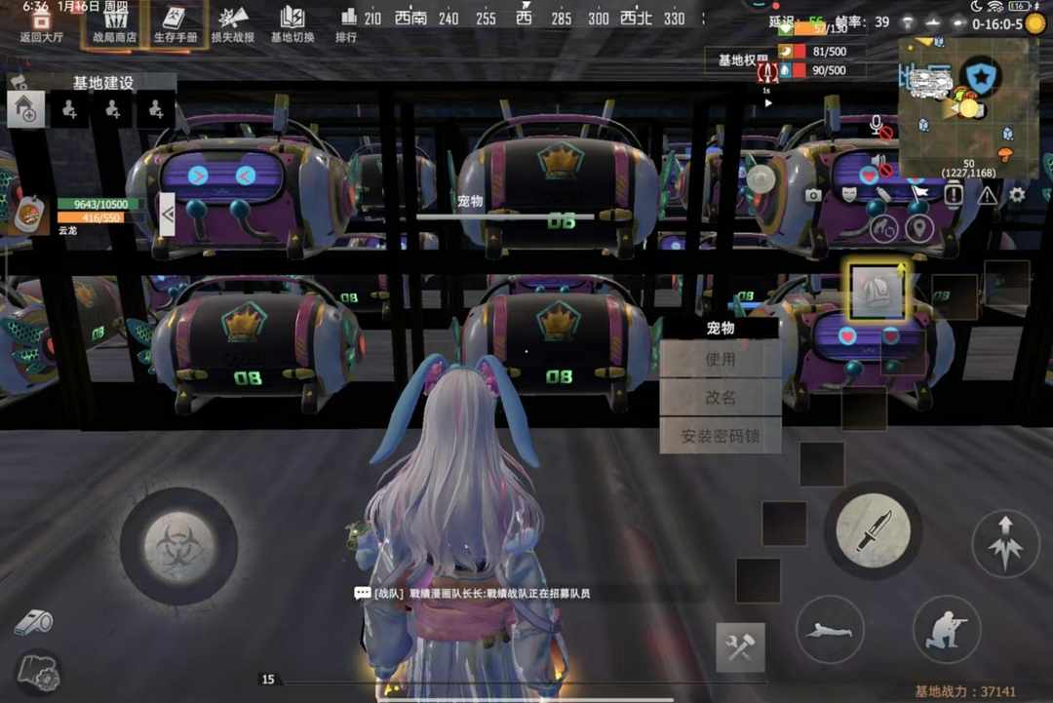This screenshot has height=703, width=1053.
Task: Click the first add teammate slot
Action: 70,110
